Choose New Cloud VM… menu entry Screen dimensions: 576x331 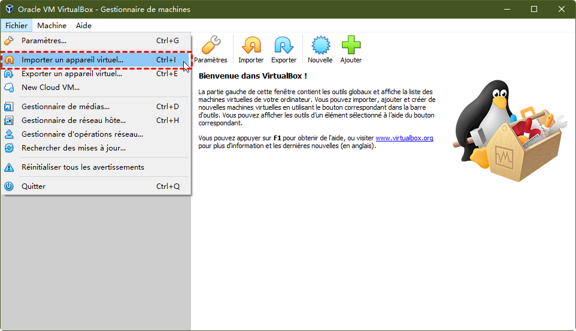(96, 87)
